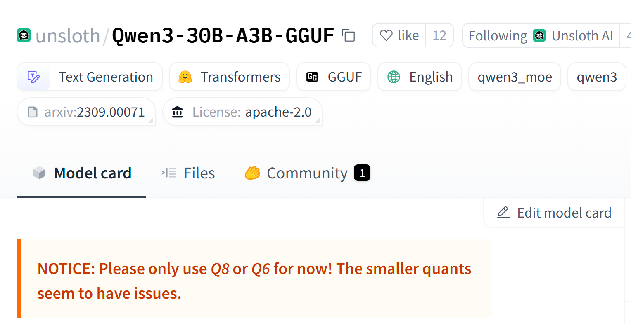Open the unsloth organization link
Screen dimensions: 631x323
pyautogui.click(x=68, y=36)
